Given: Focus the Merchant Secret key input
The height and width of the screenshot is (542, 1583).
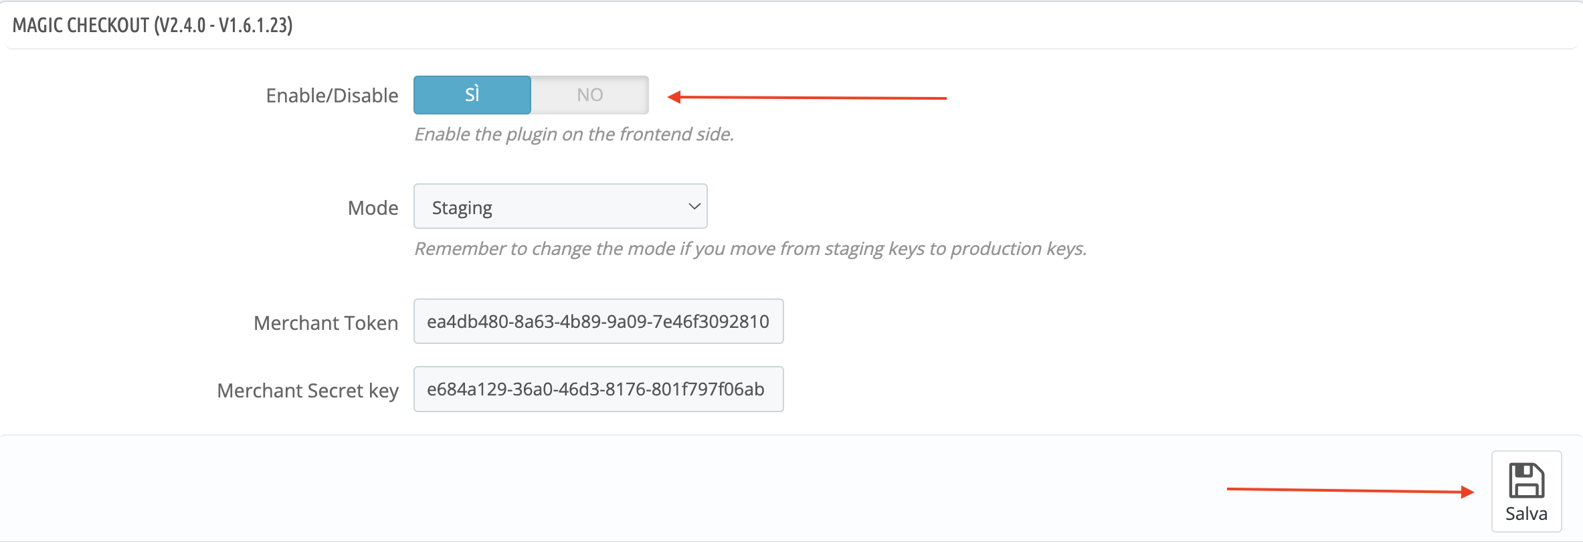Looking at the screenshot, I should (599, 389).
